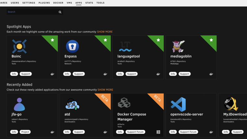Image resolution: width=247 pixels, height=139 pixels.
Task: Open Info for languagetool
Action: [120, 74]
